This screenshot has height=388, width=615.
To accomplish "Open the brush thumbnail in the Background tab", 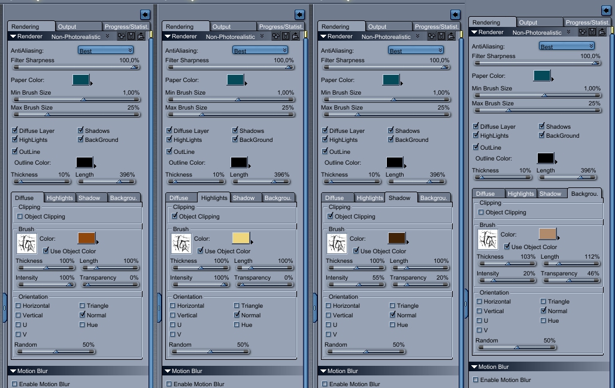I will point(488,239).
